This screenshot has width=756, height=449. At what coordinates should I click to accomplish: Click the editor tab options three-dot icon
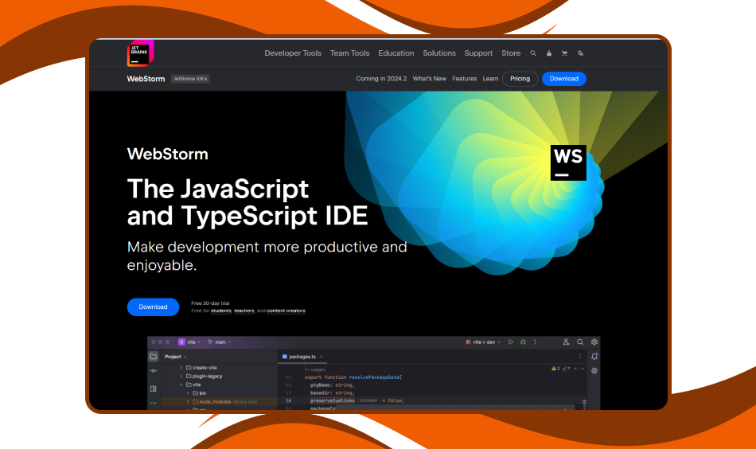(580, 357)
